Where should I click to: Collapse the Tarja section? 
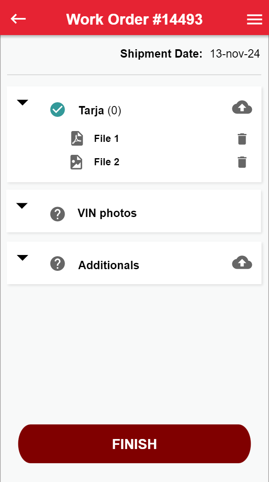(23, 103)
